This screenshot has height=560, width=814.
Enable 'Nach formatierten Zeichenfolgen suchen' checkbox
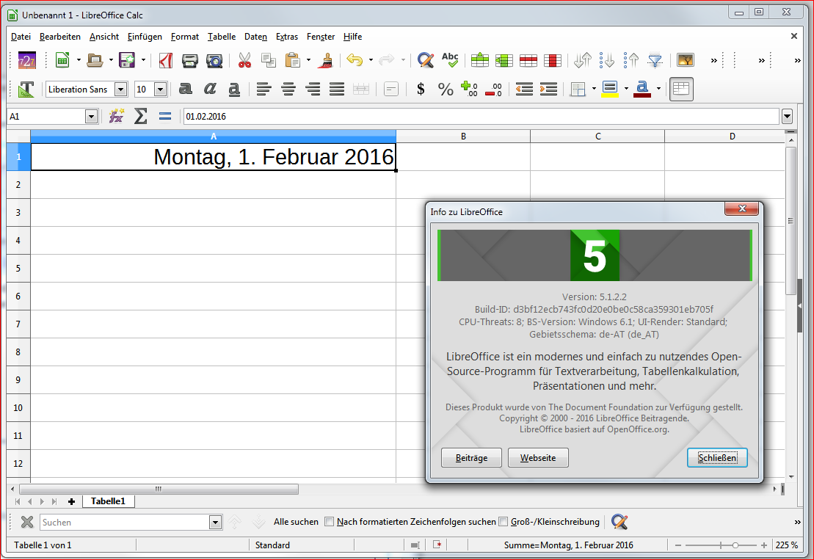330,522
